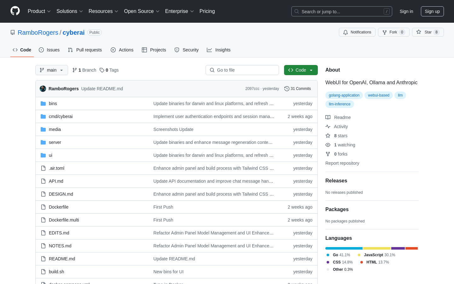454x284 pixels.
Task: Select the Code tab
Action: (x=22, y=50)
